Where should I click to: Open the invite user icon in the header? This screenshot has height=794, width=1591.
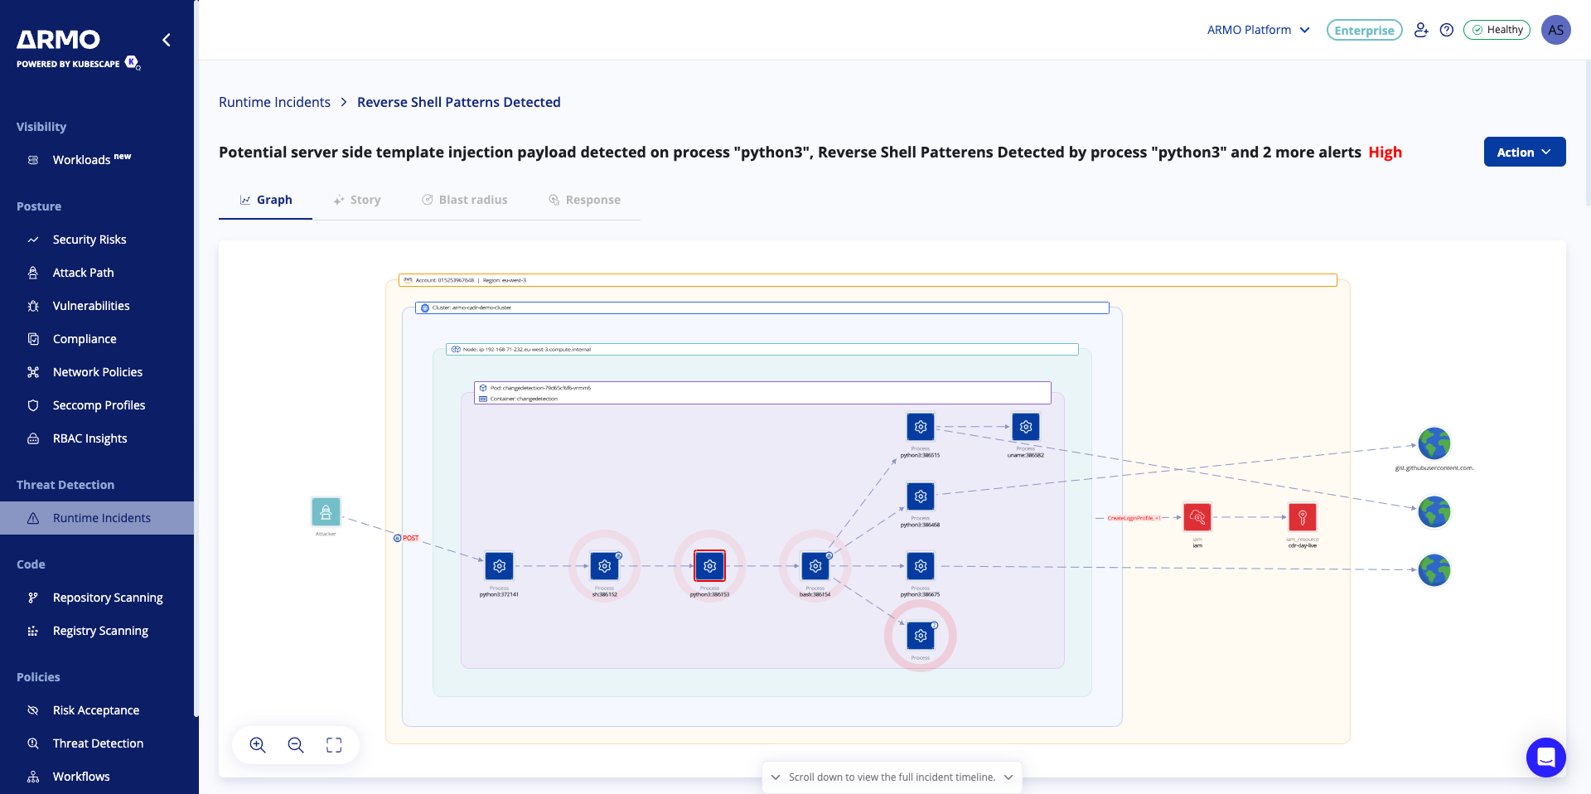click(1421, 30)
